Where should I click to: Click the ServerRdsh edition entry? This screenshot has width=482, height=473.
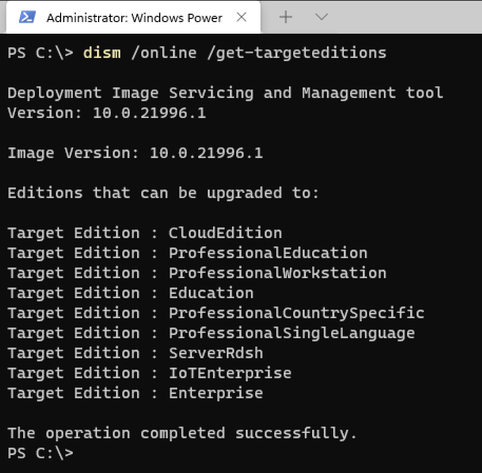pyautogui.click(x=216, y=353)
